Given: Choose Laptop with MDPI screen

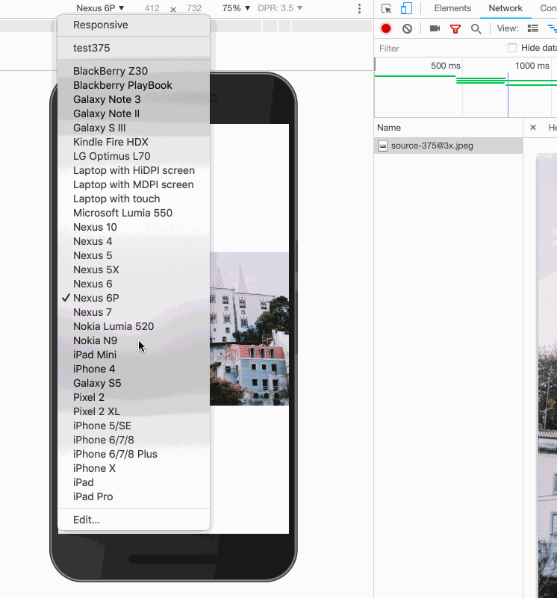Looking at the screenshot, I should coord(134,184).
